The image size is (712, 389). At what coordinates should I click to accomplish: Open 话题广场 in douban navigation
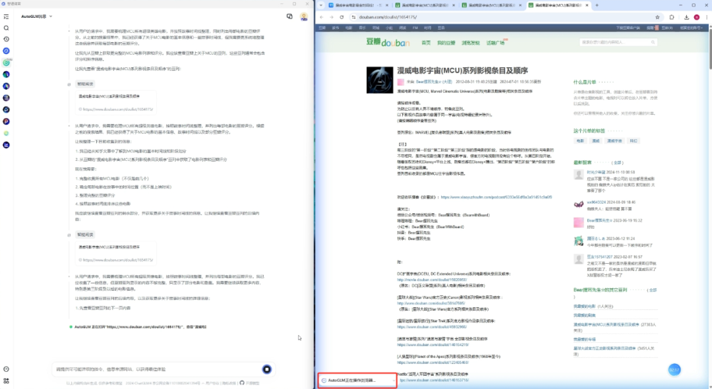495,43
